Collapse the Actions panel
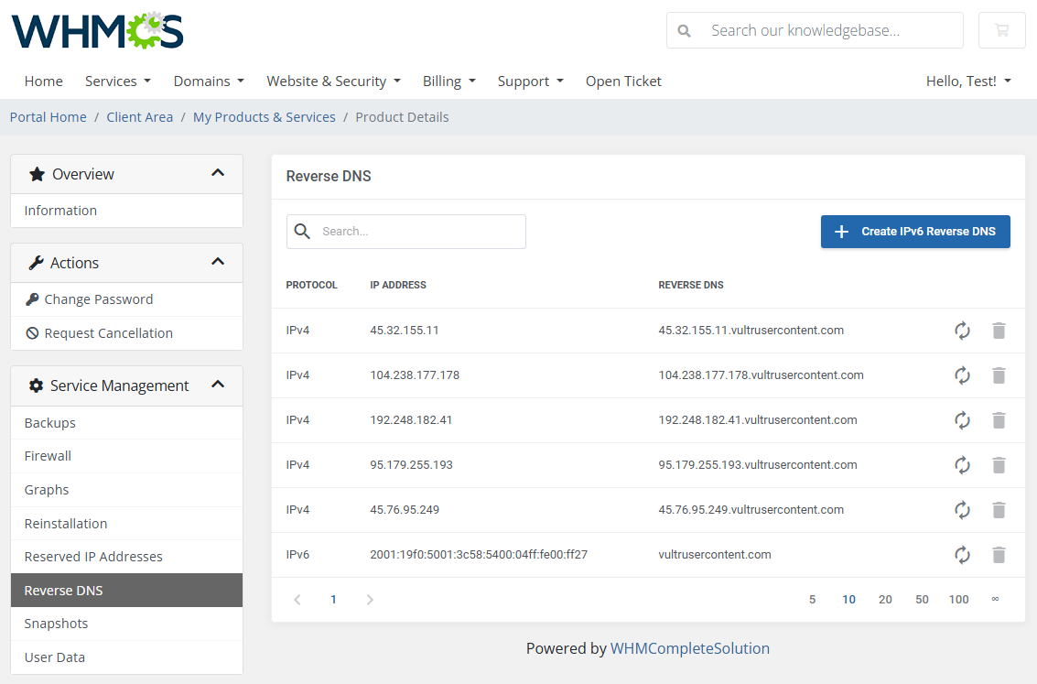The height and width of the screenshot is (684, 1037). pos(218,262)
